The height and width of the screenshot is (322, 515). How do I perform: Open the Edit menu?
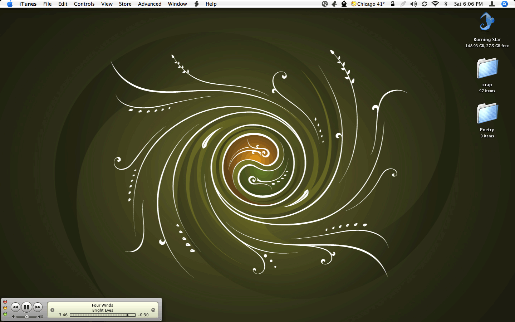coord(63,4)
